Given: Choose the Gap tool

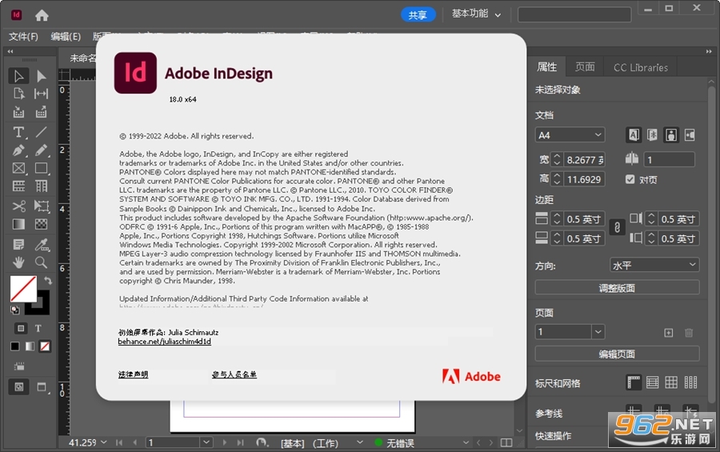Looking at the screenshot, I should tap(42, 94).
